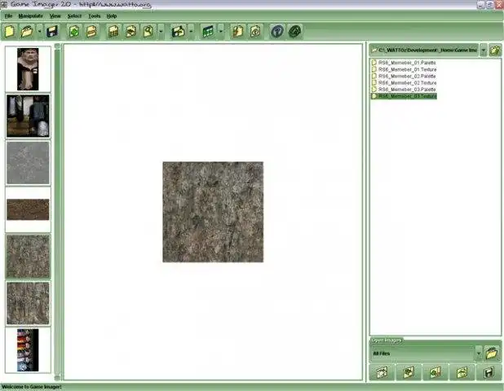The width and height of the screenshot is (504, 391).
Task: Click the folder icon beside the directory path
Action: (495, 51)
